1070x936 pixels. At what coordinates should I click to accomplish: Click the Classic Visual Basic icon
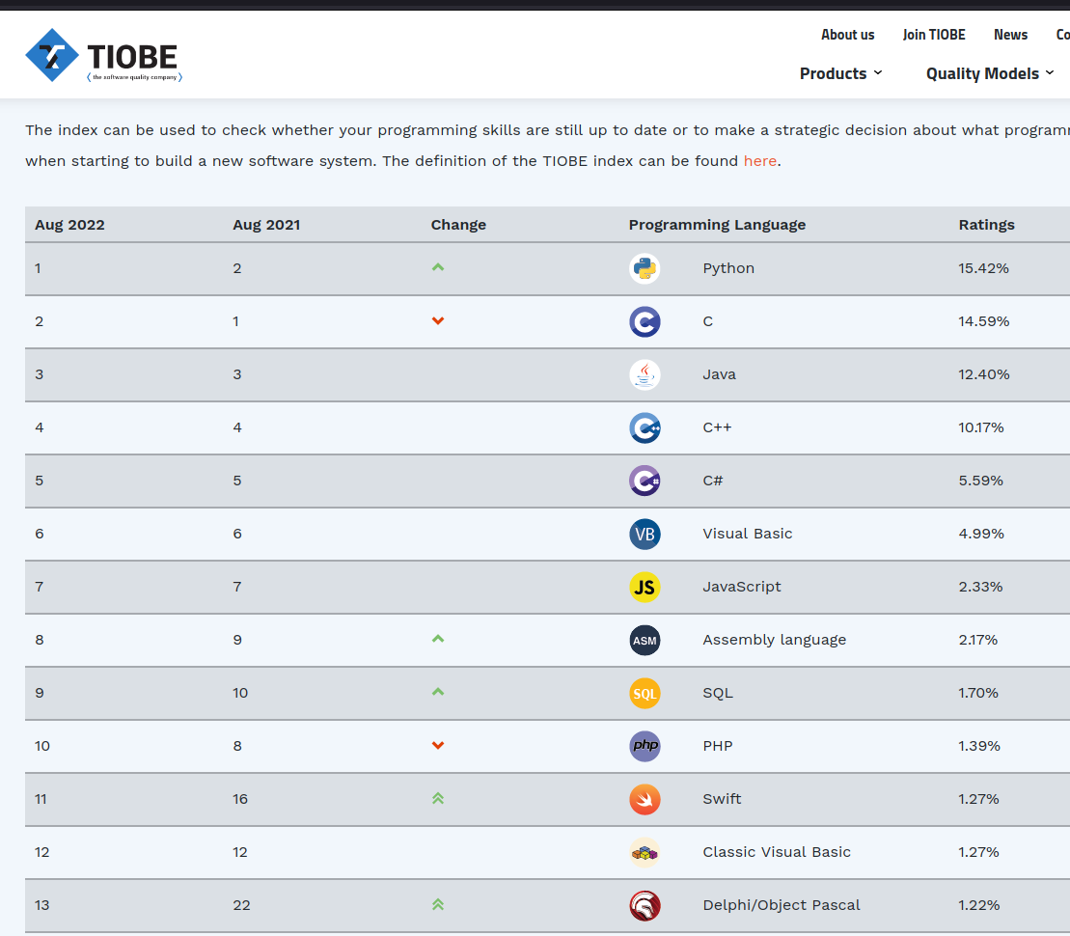tap(645, 853)
